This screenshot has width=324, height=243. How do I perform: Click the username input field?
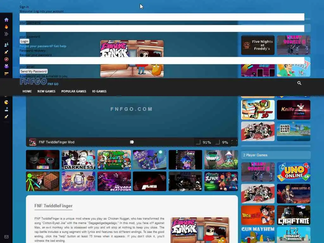(x=162, y=17)
